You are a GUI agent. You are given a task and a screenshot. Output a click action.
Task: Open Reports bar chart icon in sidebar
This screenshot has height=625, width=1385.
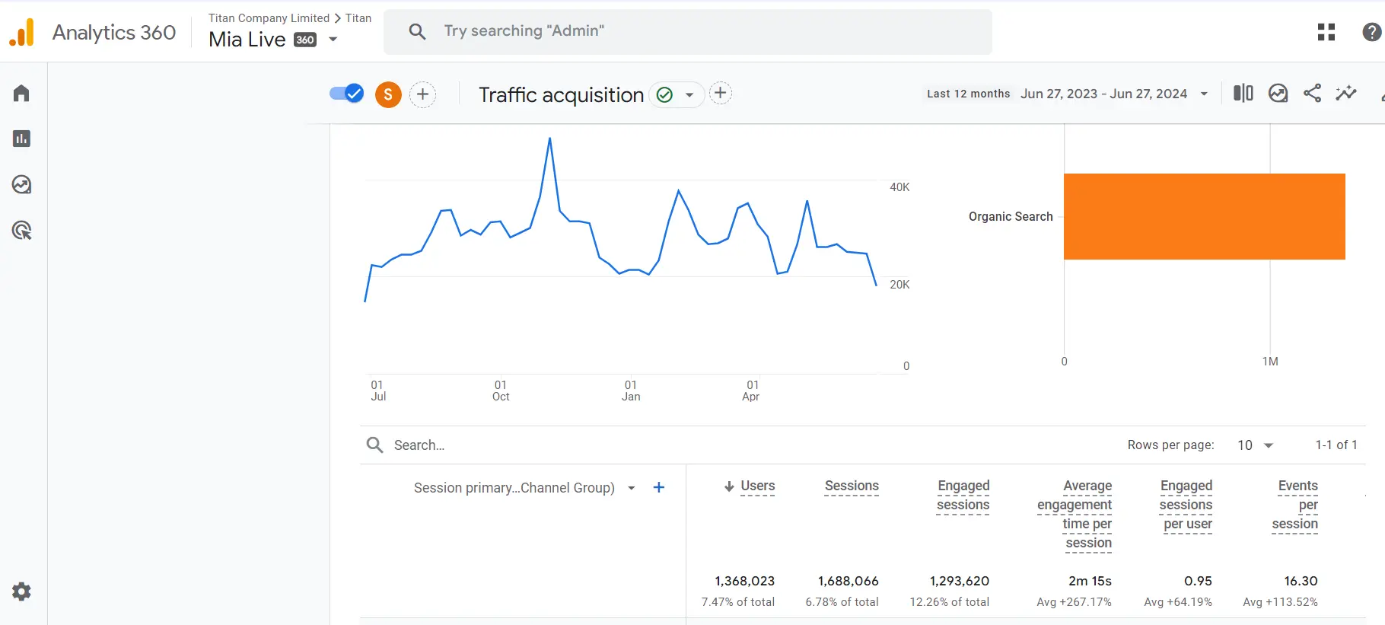coord(21,139)
